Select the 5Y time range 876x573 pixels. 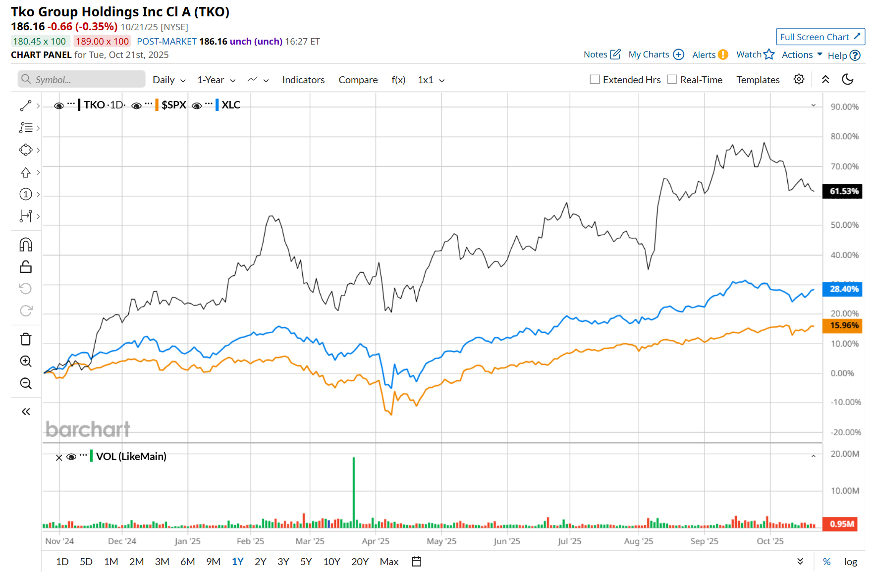tap(306, 562)
